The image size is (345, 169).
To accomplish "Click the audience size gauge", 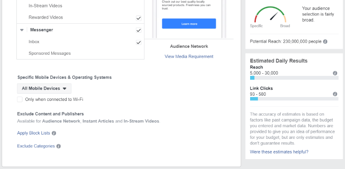I will click(x=271, y=14).
